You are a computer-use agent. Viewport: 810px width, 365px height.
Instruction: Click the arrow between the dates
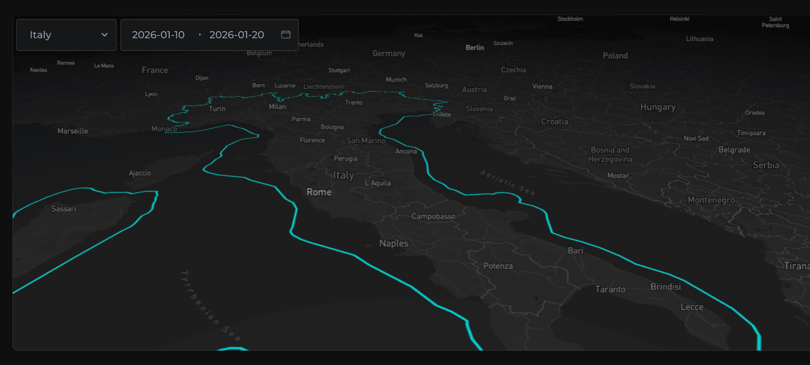200,35
